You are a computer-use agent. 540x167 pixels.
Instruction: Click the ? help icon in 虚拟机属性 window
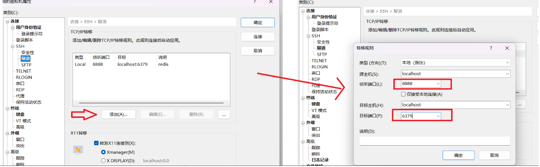254,2
